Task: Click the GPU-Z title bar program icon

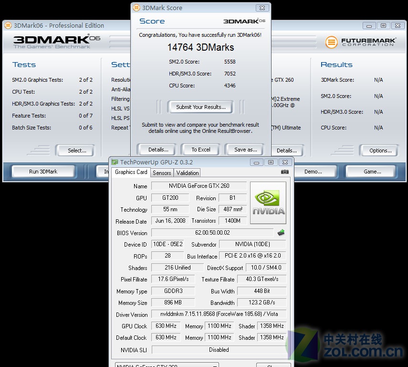Action: 115,162
